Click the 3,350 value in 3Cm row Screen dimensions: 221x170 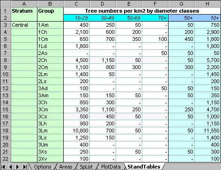coord(76,109)
